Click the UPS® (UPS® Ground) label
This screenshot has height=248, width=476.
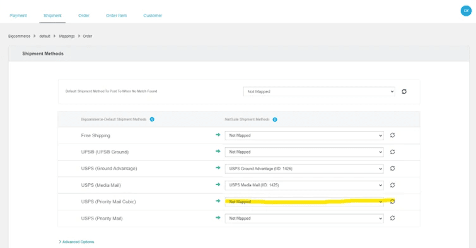pos(105,152)
